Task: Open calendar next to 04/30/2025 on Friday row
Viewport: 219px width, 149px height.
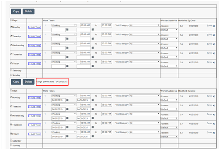Action: (x=92, y=136)
